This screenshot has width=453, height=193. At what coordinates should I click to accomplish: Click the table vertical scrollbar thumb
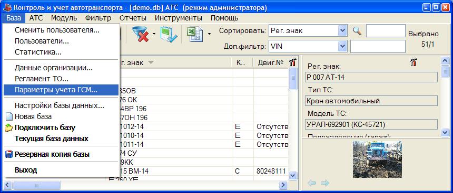click(x=293, y=78)
